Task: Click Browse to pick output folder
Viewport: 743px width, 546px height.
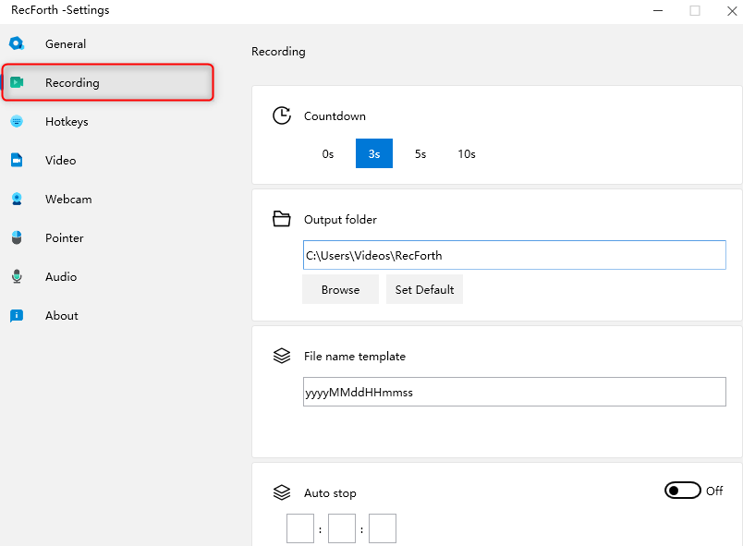Action: [x=340, y=289]
